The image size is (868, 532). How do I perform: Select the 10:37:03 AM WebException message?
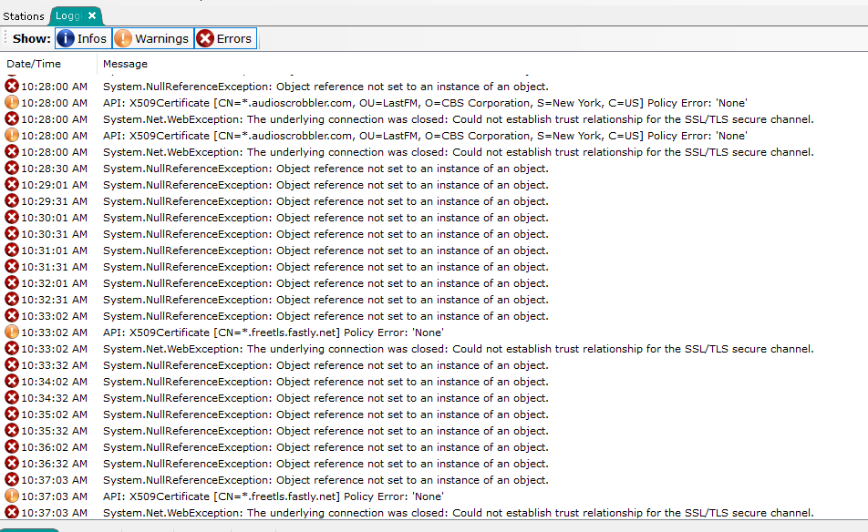tap(456, 513)
